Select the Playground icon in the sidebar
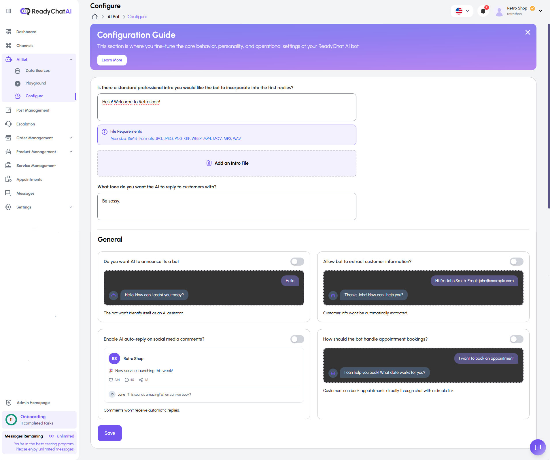 tap(18, 83)
